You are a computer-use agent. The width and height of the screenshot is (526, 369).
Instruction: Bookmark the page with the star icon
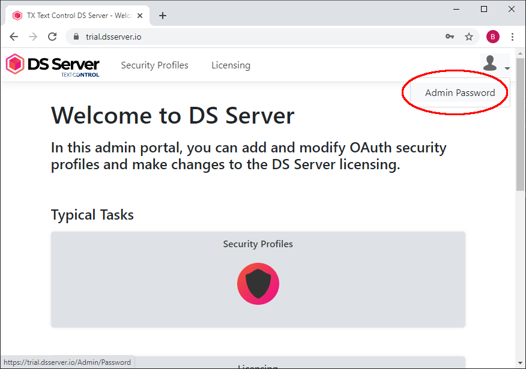[469, 37]
